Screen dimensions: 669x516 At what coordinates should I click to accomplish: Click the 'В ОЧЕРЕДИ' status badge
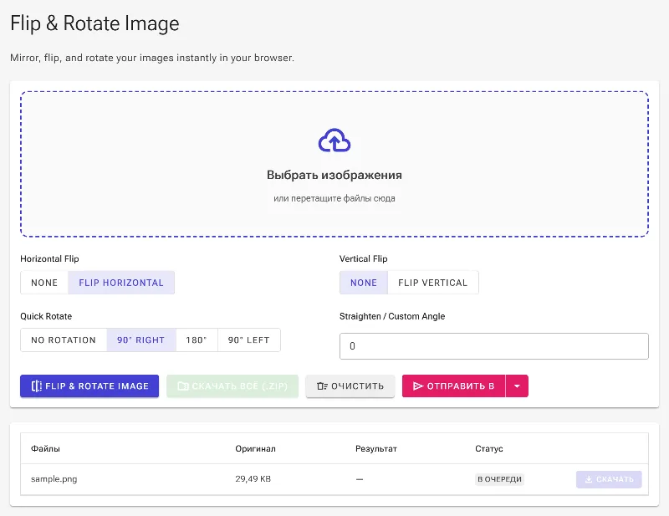click(x=499, y=479)
